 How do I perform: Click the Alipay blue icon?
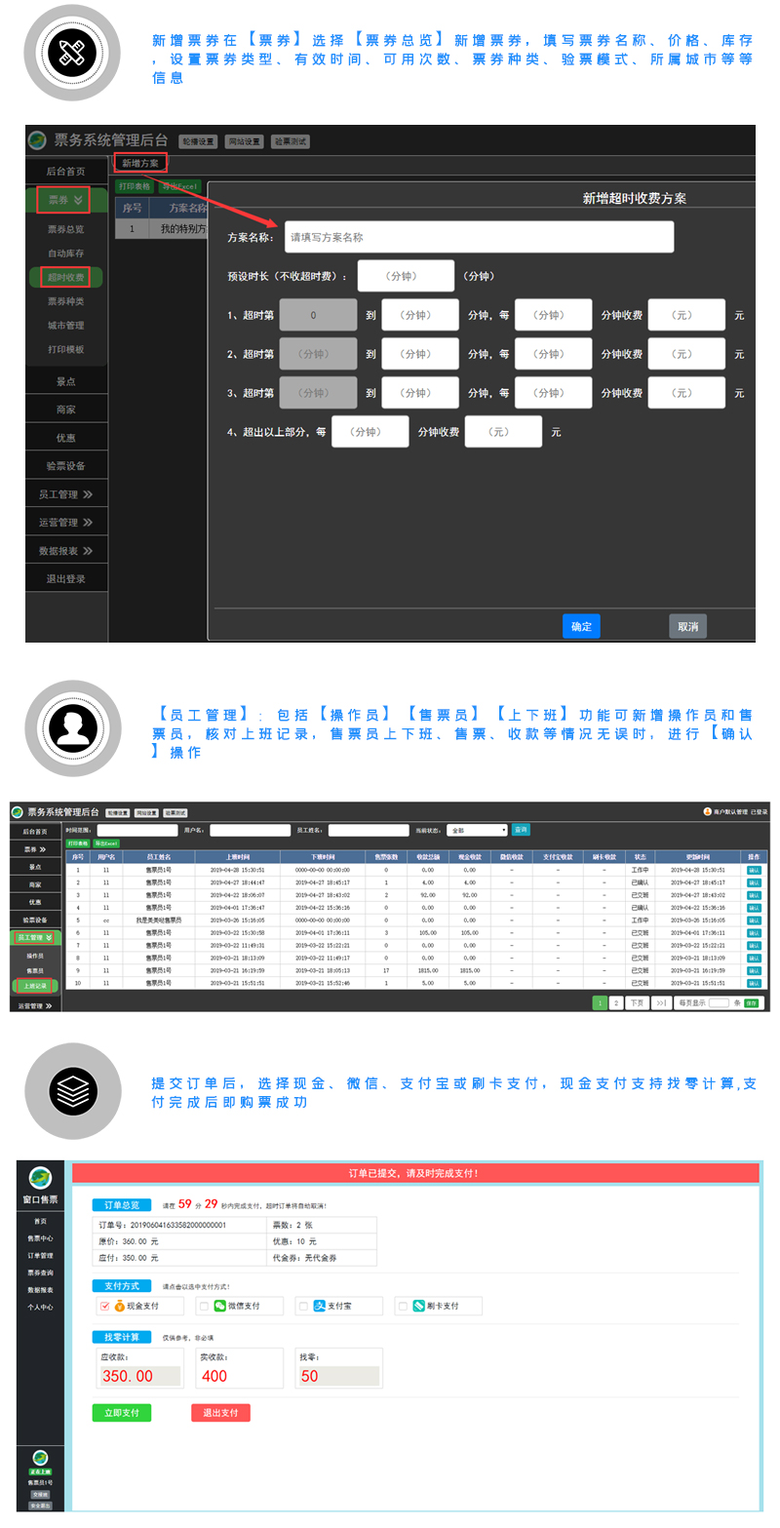coord(318,1306)
